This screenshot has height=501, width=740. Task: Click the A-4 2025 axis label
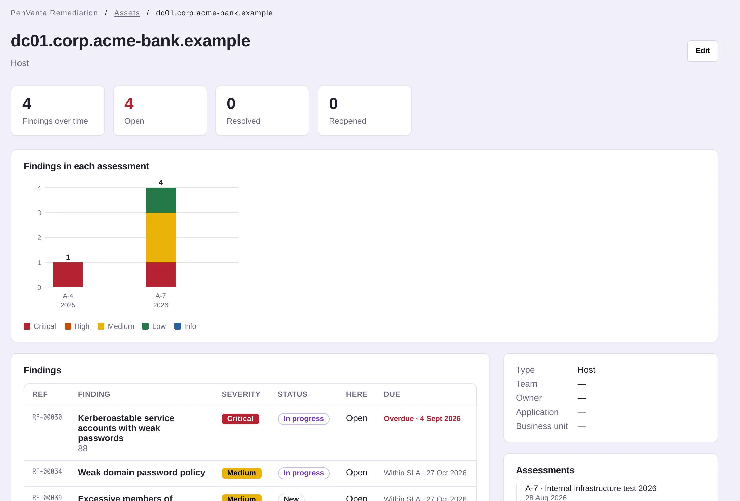coord(68,300)
